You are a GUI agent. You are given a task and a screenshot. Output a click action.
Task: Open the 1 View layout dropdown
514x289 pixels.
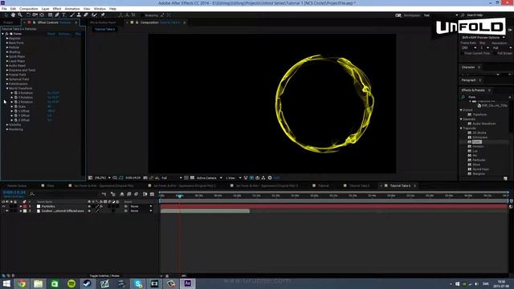[x=234, y=177]
